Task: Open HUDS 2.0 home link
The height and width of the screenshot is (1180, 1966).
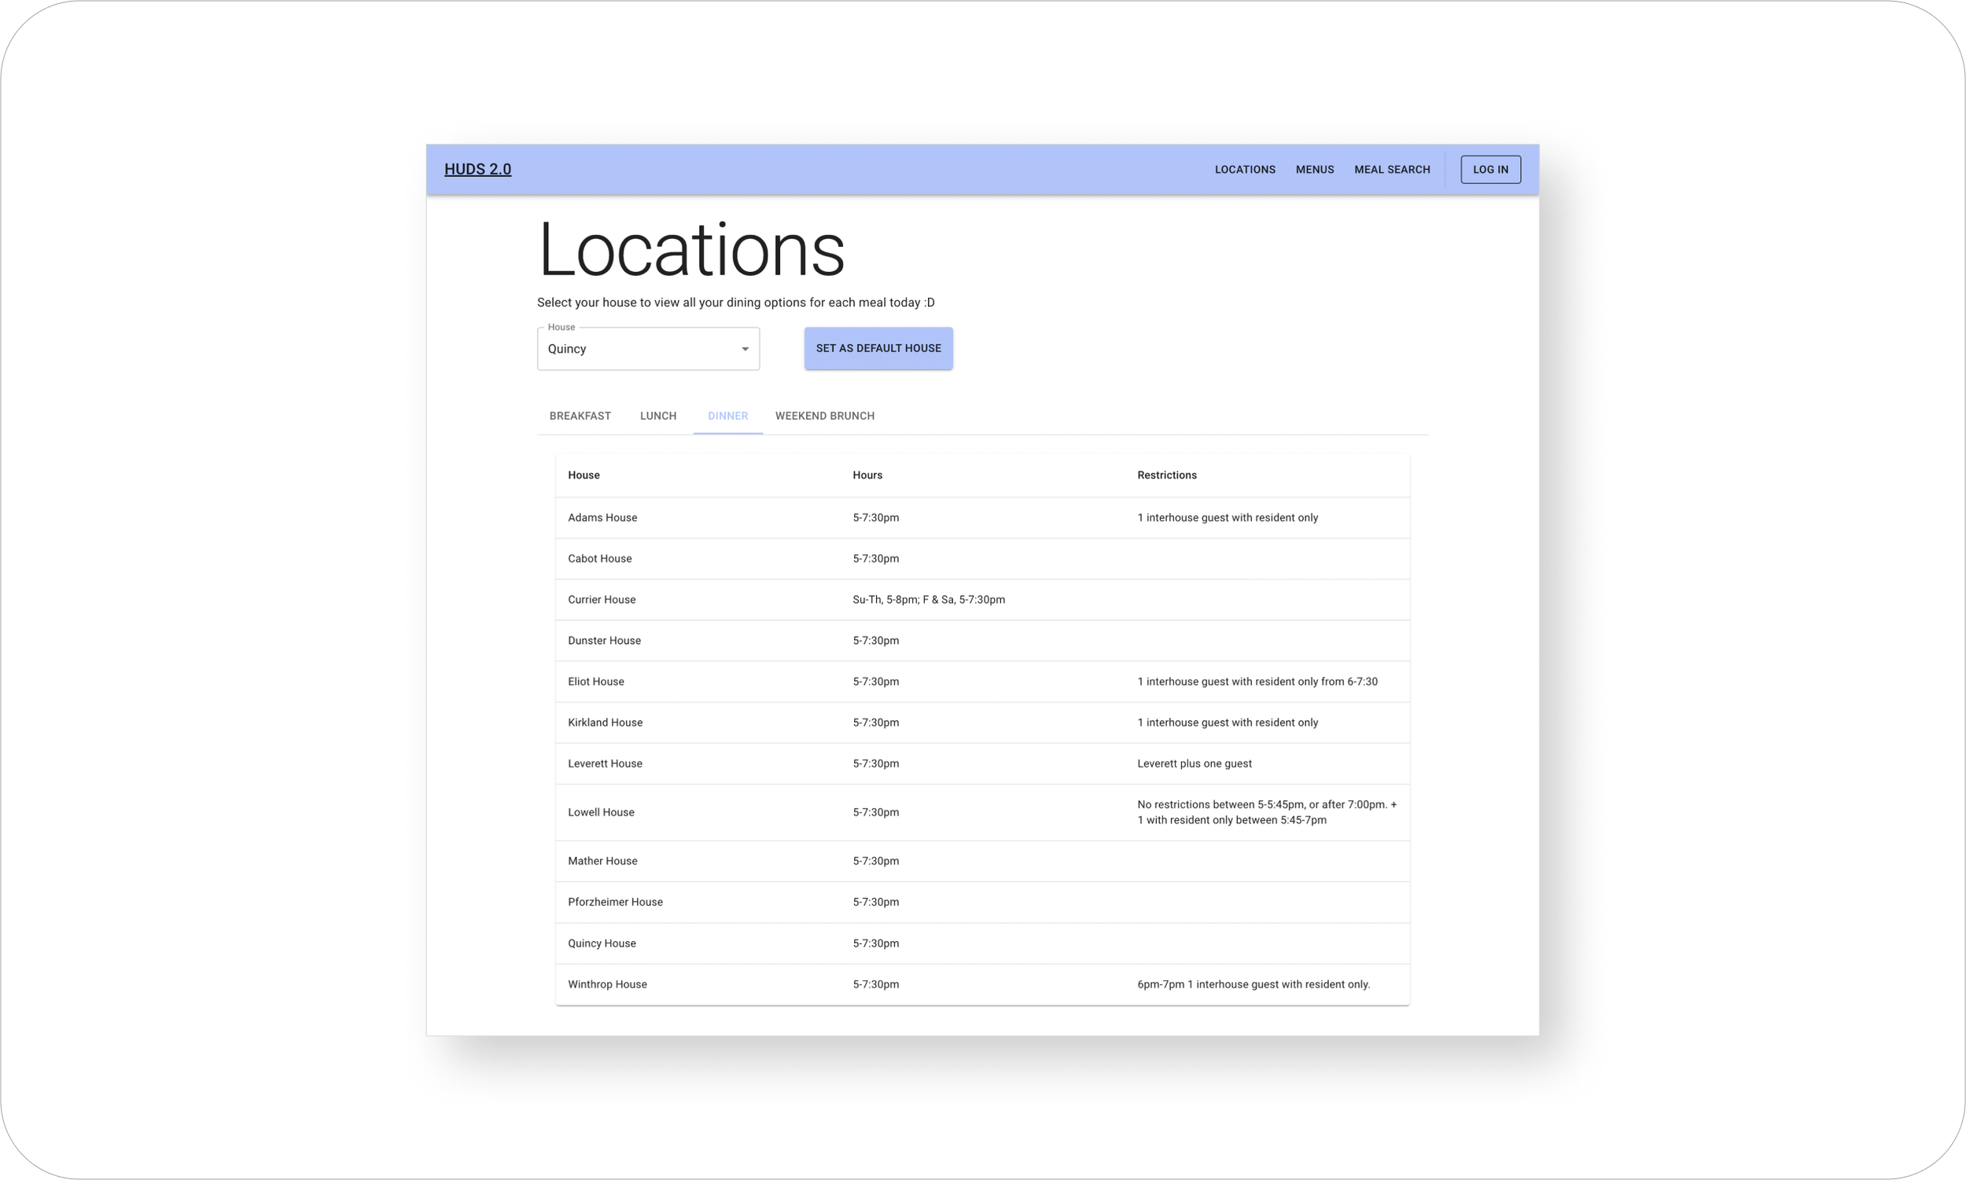Action: 477,169
